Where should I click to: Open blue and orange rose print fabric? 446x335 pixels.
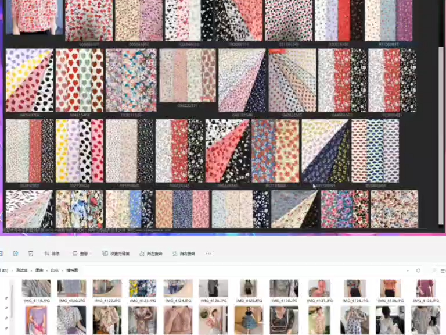[x=275, y=151]
